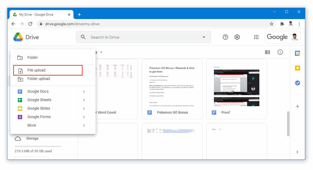313x170 pixels.
Task: Click the Google Slides menu icon
Action: (x=20, y=109)
